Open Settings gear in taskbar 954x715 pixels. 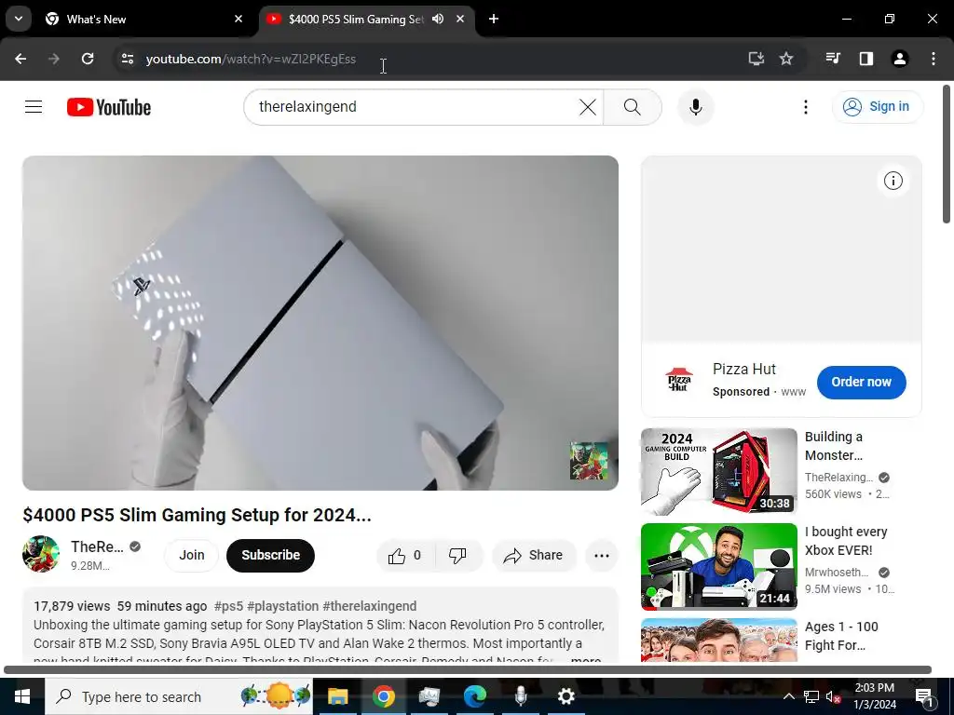(x=566, y=696)
